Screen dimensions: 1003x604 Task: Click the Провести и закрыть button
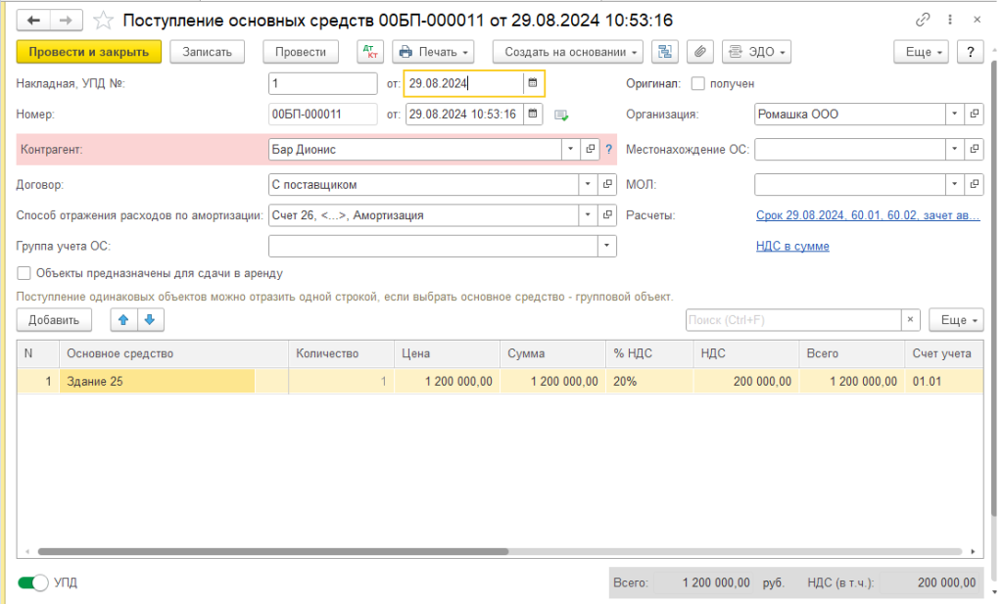[88, 52]
